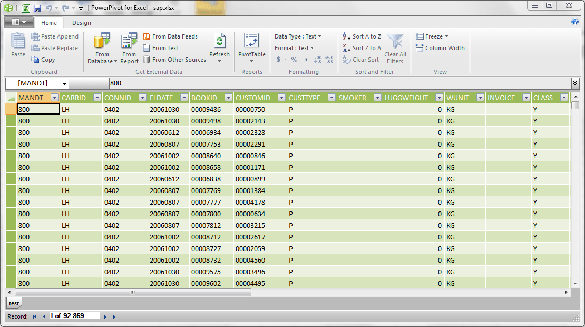
Task: Import From Data Feeds
Action: (170, 36)
